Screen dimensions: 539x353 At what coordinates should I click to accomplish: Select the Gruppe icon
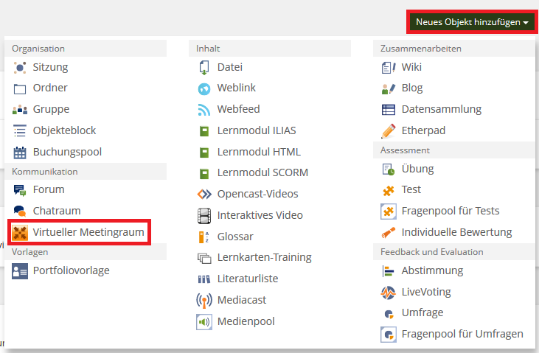20,110
